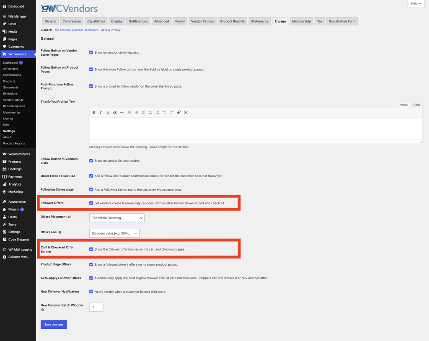This screenshot has height=341, width=429.
Task: Toggle the Follower Offers checkbox
Action: pyautogui.click(x=91, y=203)
